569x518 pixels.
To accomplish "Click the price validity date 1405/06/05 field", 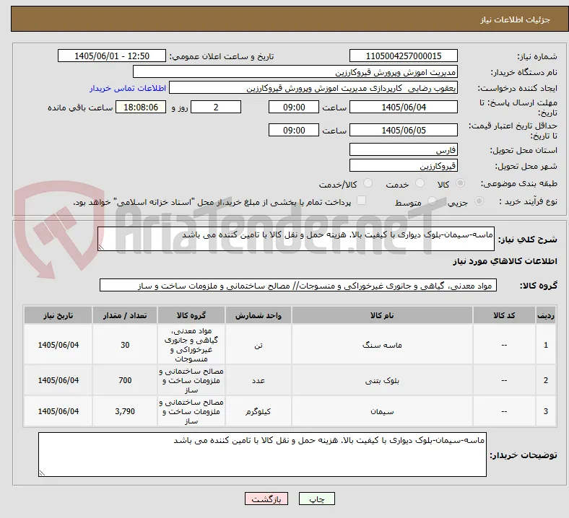I will [x=403, y=130].
